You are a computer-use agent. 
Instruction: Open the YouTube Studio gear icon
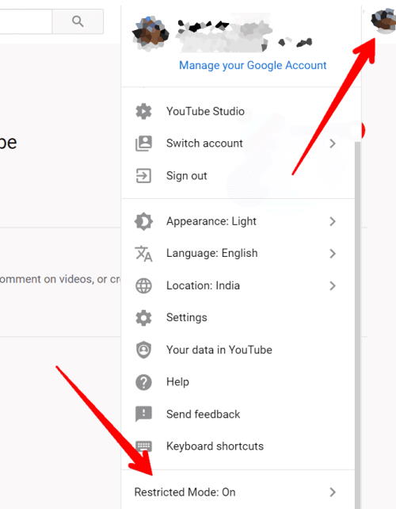coord(143,111)
